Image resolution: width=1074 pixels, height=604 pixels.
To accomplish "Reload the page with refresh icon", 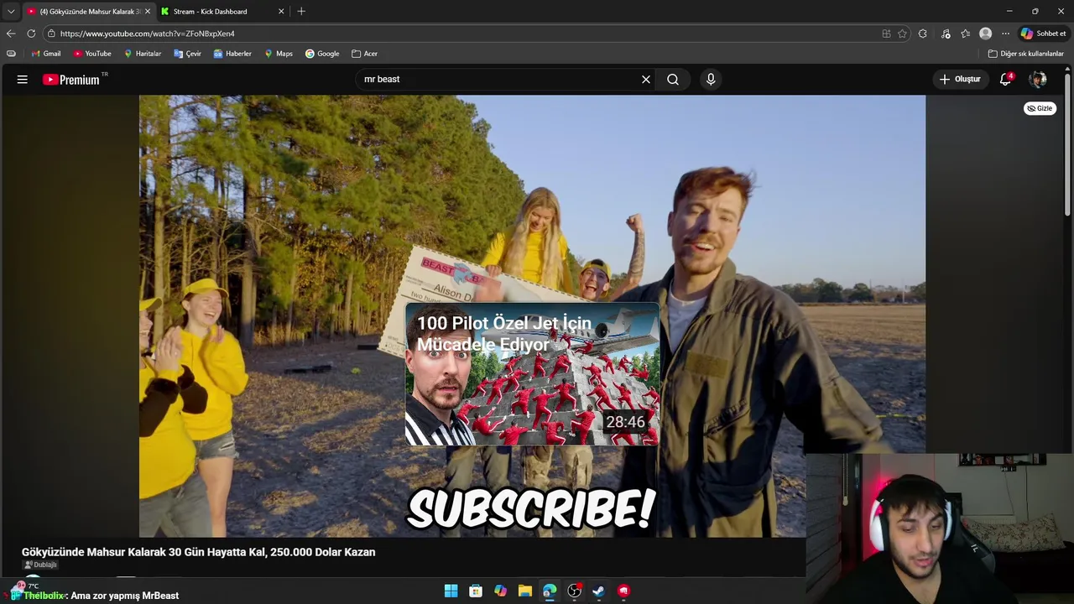I will 31,34.
